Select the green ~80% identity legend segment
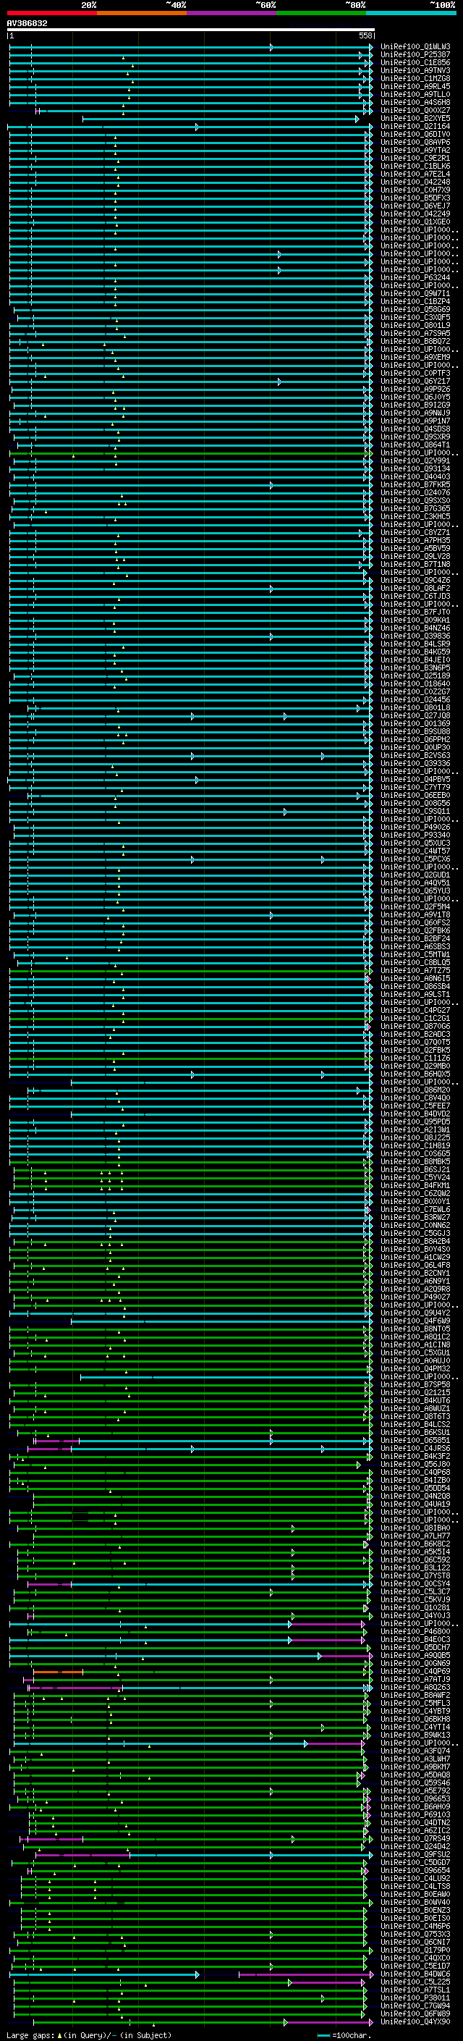 click(320, 13)
